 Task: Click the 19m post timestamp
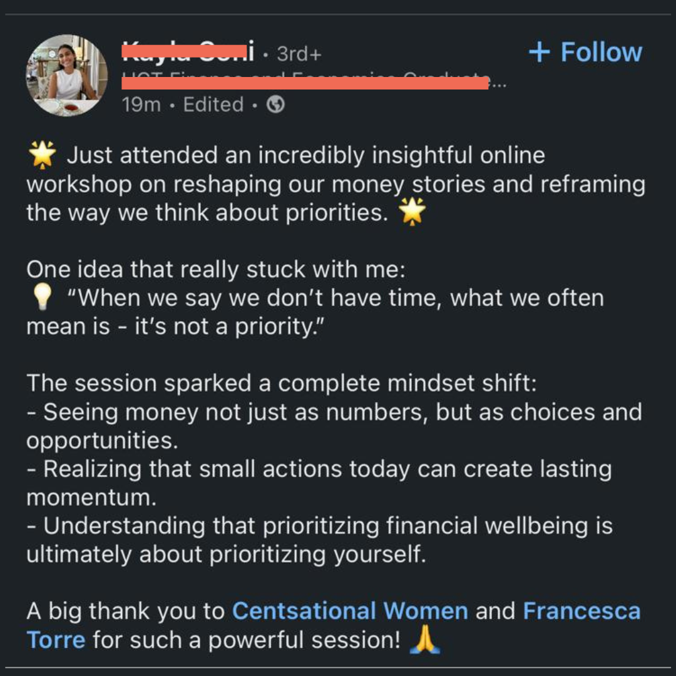click(x=141, y=105)
